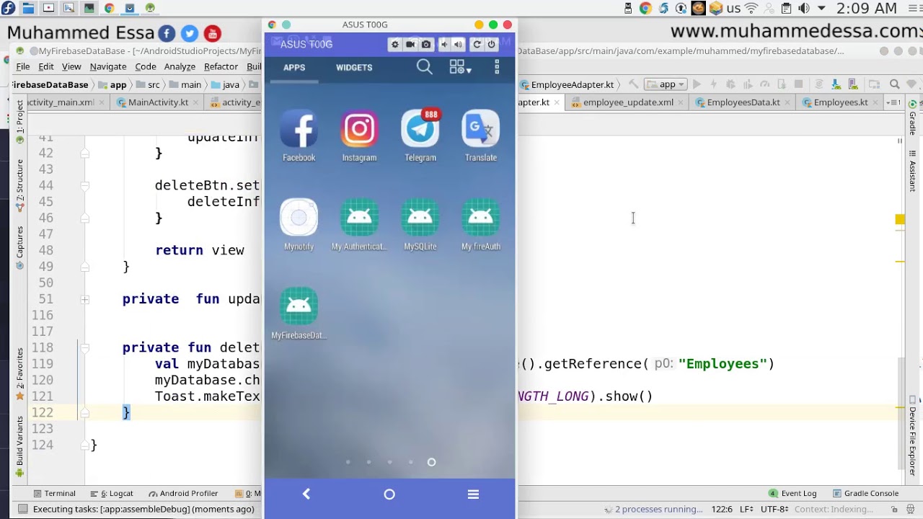This screenshot has width=923, height=519.
Task: Rotate the mirrored phone screen
Action: 477,45
